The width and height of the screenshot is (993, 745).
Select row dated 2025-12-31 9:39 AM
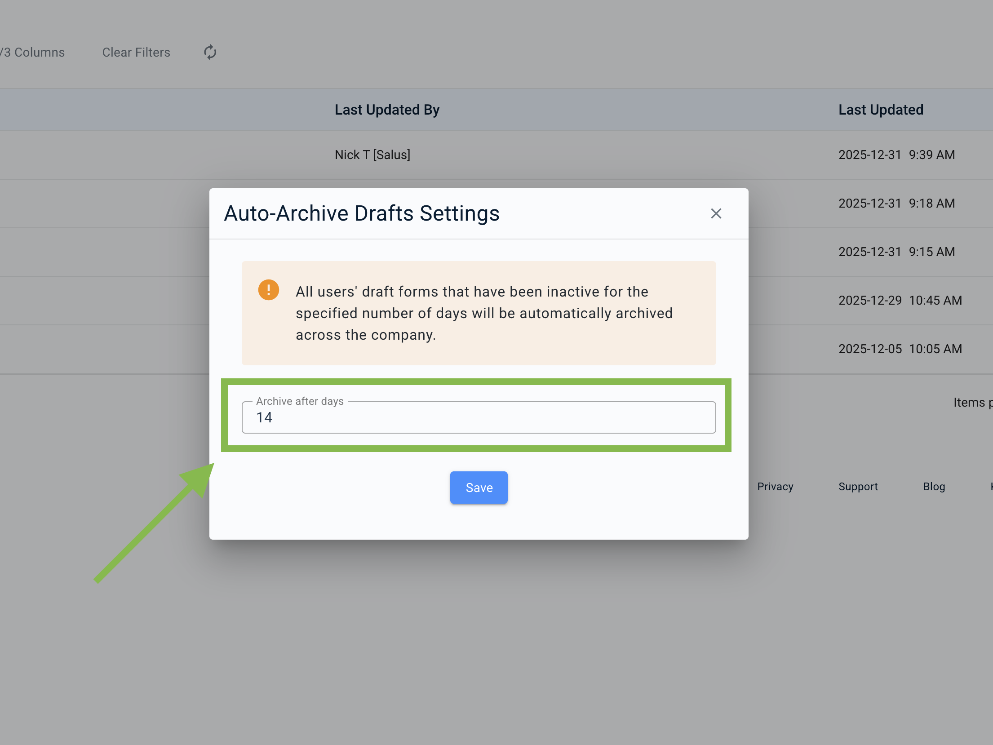[896, 155]
